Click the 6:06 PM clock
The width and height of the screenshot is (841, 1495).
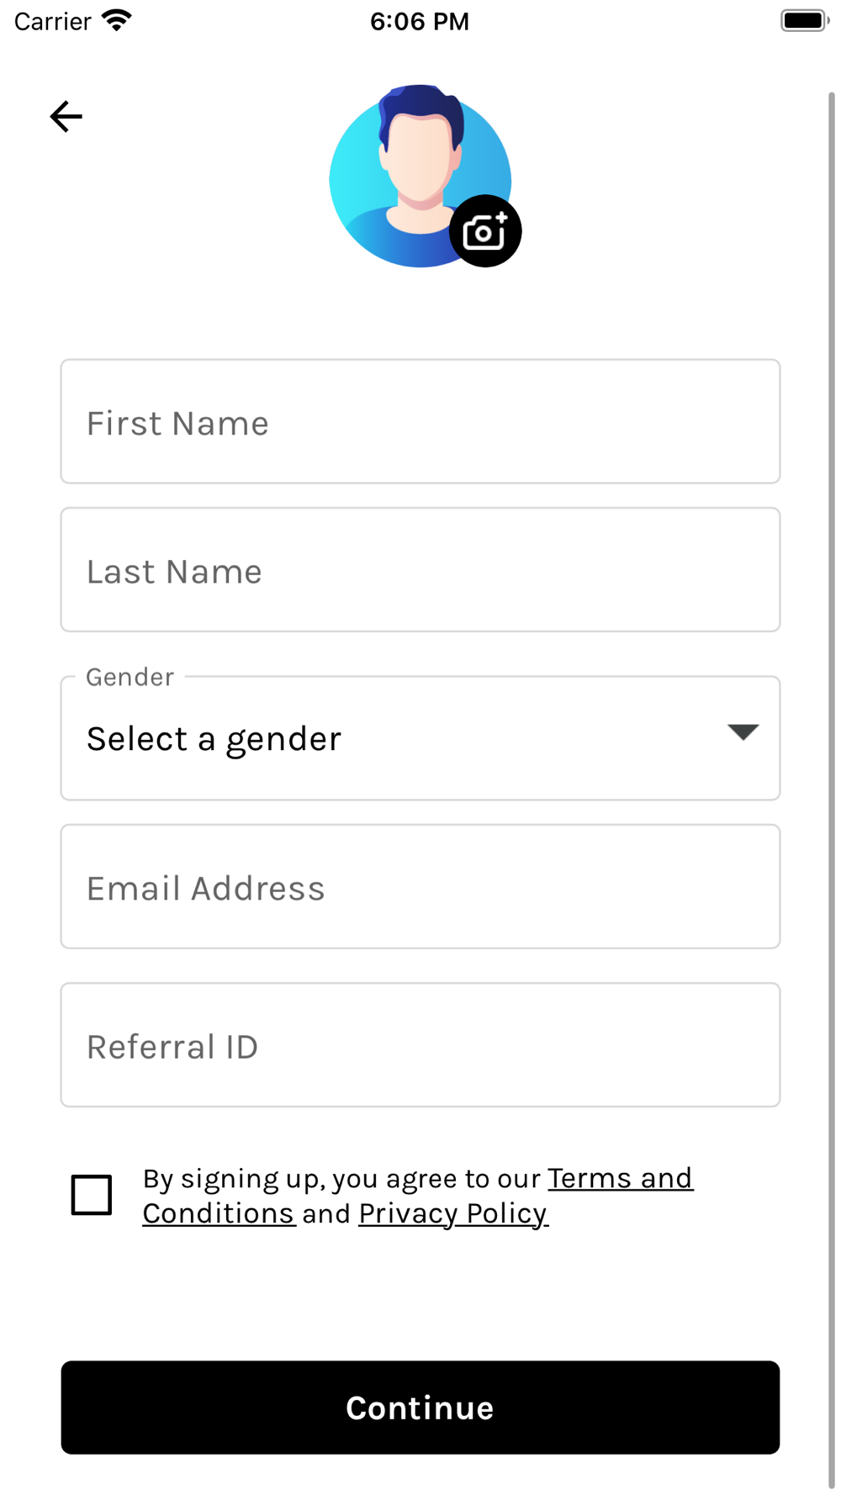point(420,21)
